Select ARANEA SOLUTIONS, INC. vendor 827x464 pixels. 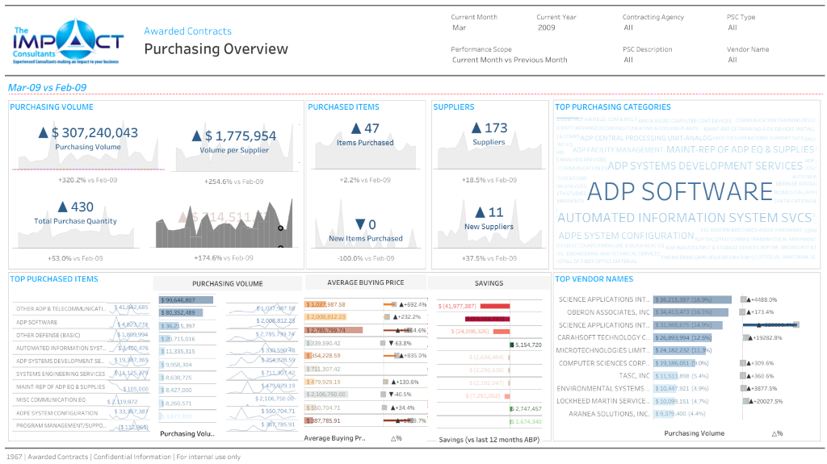609,414
